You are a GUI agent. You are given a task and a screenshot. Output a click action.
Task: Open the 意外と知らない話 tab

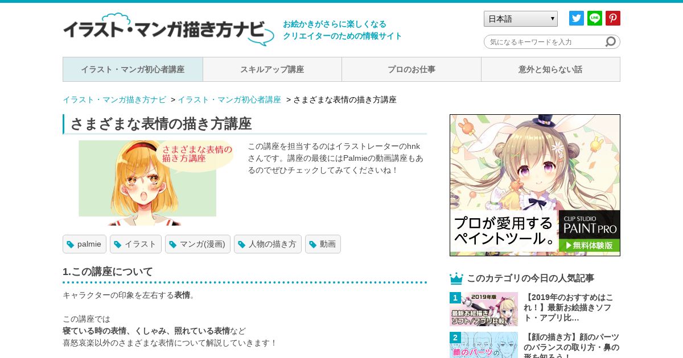[x=550, y=69]
